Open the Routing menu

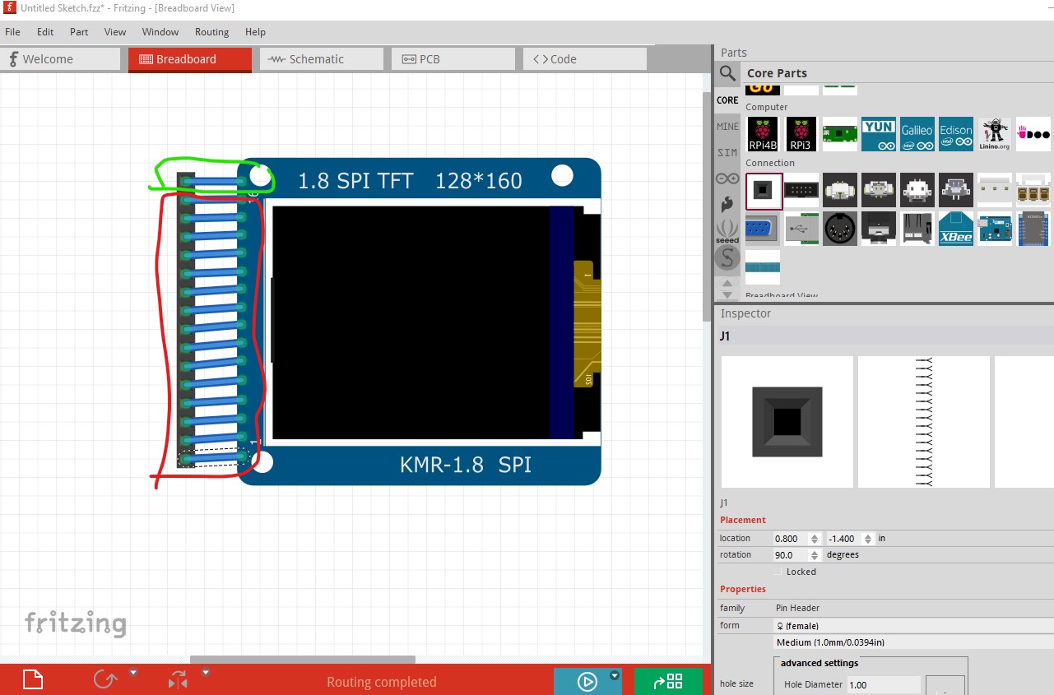211,32
